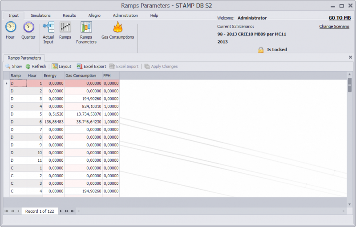This screenshot has height=227, width=356.
Task: Open Gas Consumptions flame icon
Action: [117, 28]
